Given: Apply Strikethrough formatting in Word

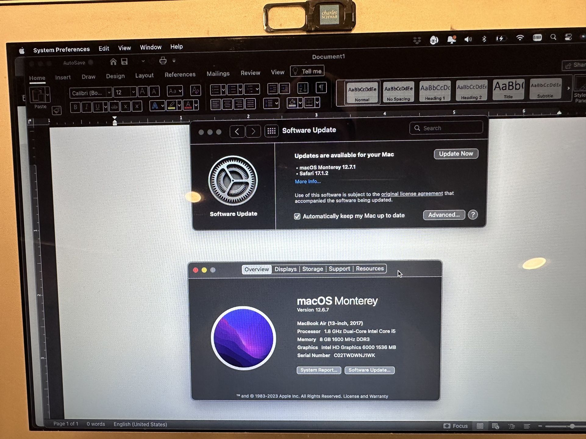Looking at the screenshot, I should [114, 107].
